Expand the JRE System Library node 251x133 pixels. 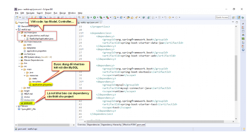point(19,57)
